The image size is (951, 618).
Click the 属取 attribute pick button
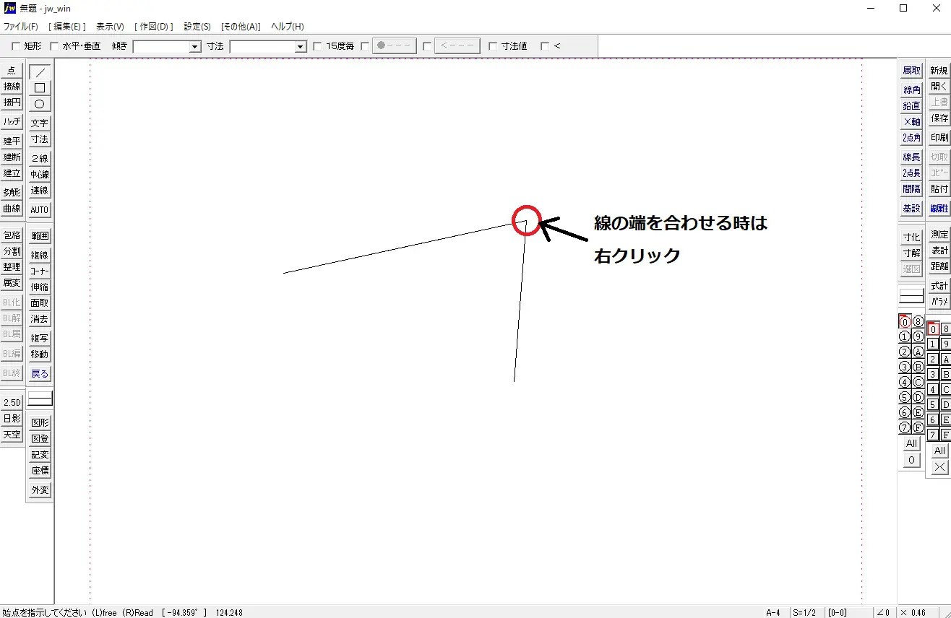click(x=911, y=71)
